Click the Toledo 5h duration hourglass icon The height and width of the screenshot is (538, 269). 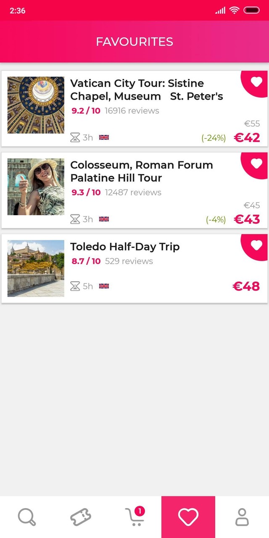[x=75, y=286]
